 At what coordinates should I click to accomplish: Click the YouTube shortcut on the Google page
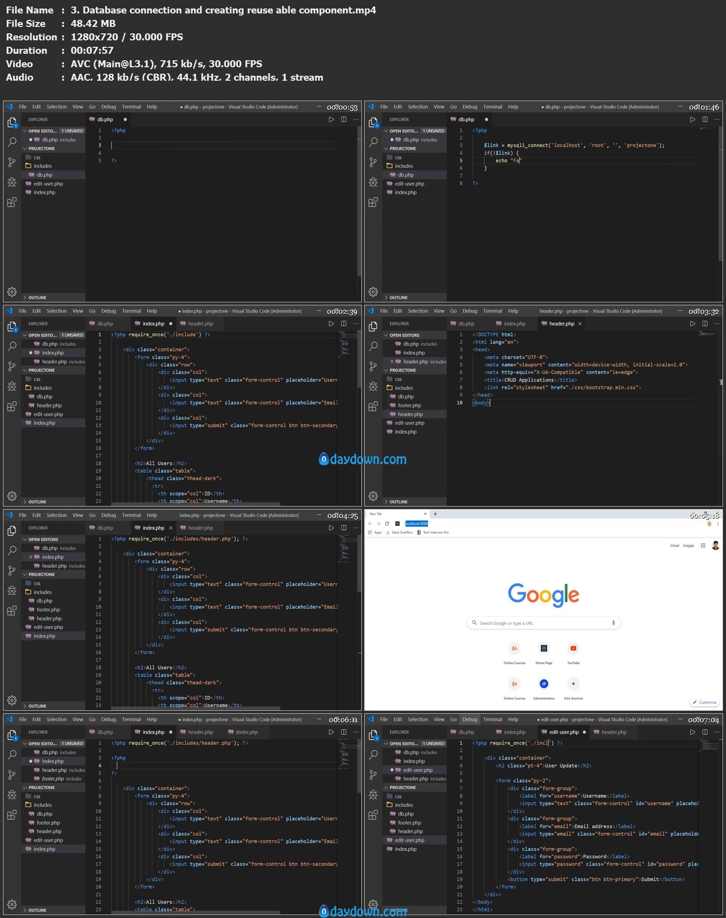coord(573,649)
